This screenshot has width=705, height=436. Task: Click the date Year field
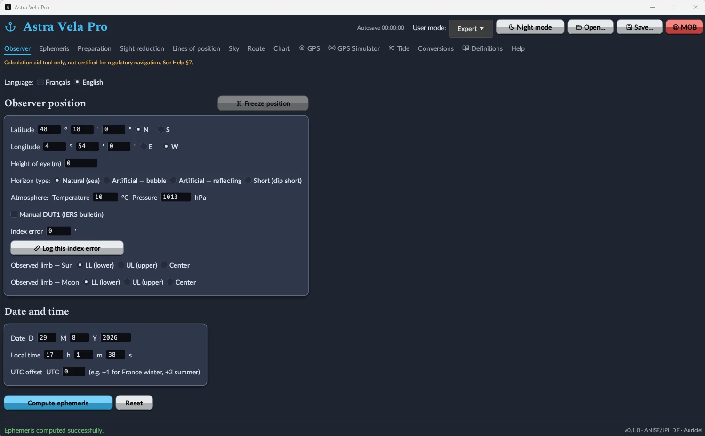[x=116, y=338]
